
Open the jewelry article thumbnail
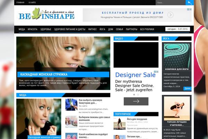click(x=71, y=105)
